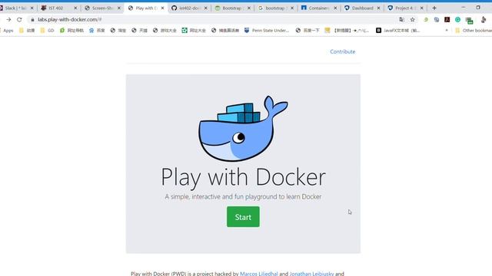Close the Project 4 tab
The height and width of the screenshot is (276, 492).
tap(422, 8)
